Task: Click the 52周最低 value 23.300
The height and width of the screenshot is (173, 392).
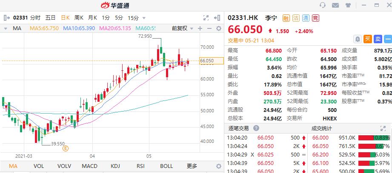Action: (329, 101)
